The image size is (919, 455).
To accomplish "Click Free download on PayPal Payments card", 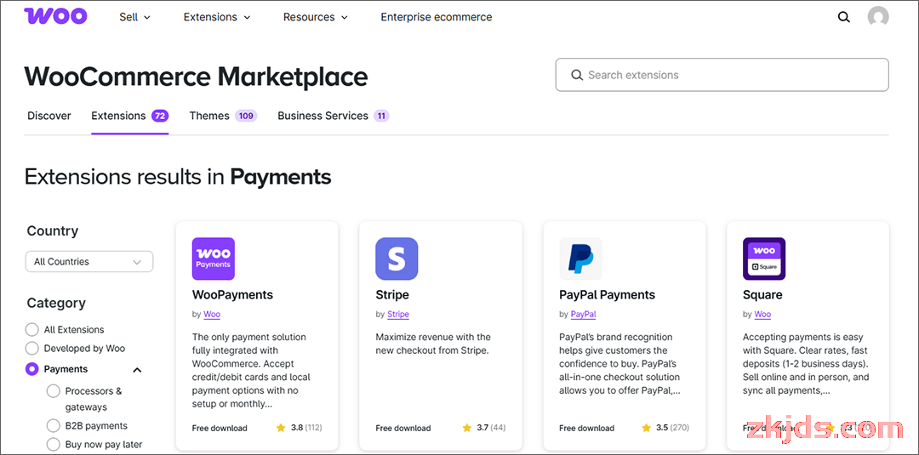I will coord(586,428).
